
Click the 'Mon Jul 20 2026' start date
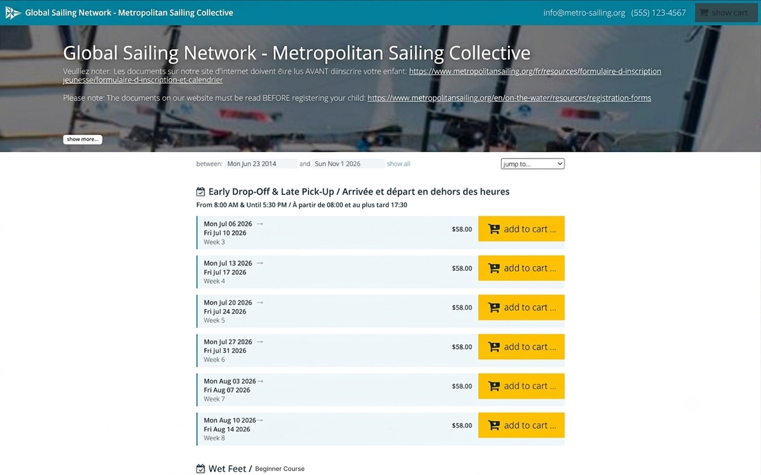(x=228, y=302)
